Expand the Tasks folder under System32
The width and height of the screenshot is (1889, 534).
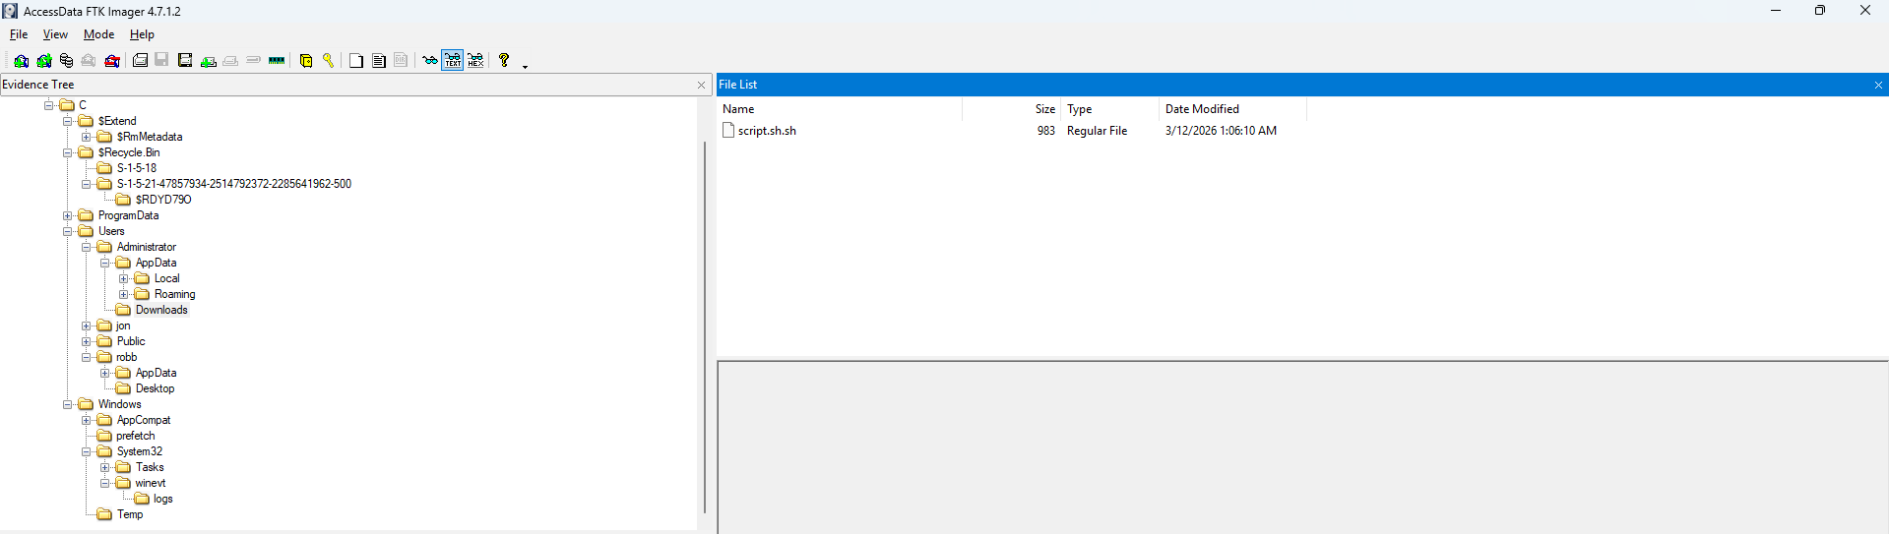point(105,467)
